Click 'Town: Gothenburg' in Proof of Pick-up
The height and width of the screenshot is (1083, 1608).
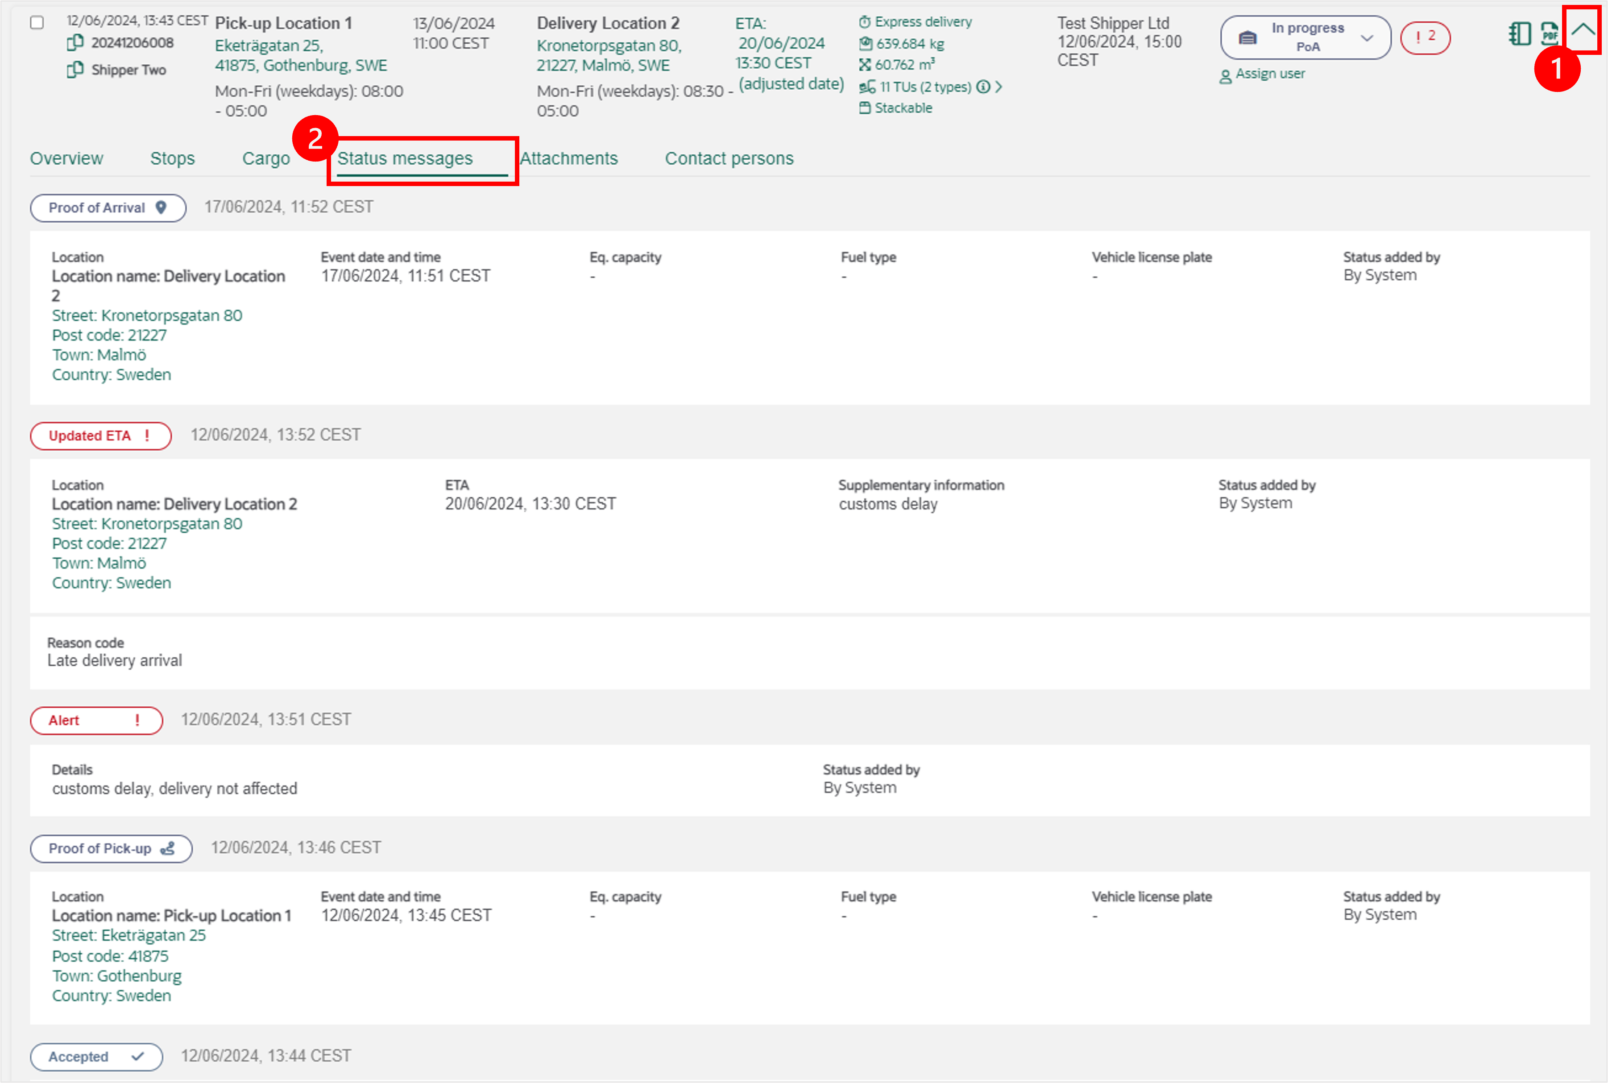pos(117,977)
